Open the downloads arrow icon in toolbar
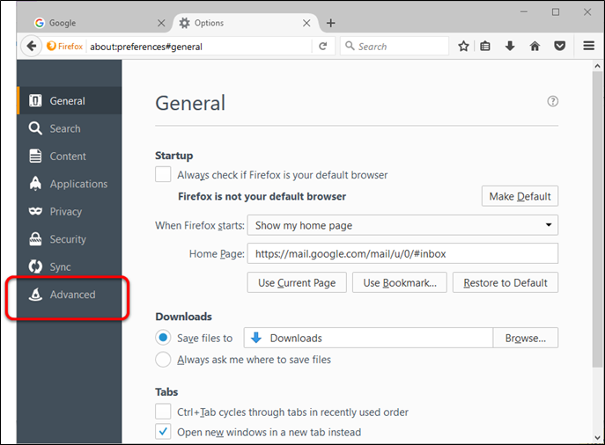The width and height of the screenshot is (605, 445). [x=510, y=47]
